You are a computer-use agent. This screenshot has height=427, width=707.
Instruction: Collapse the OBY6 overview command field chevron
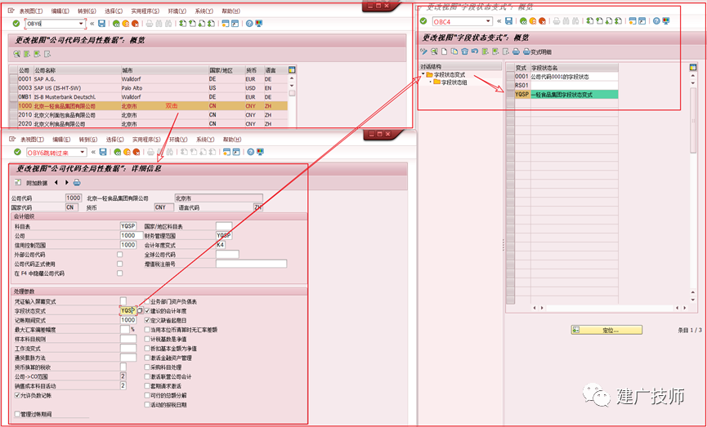pos(92,24)
